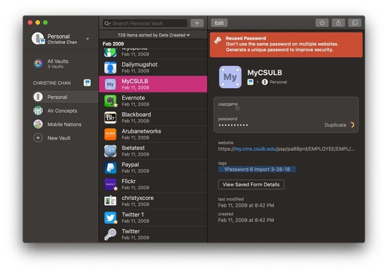Select Mobile Nations vault

61,124
